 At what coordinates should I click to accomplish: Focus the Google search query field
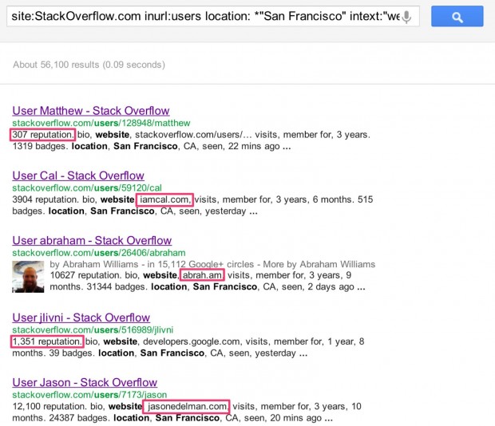point(213,16)
